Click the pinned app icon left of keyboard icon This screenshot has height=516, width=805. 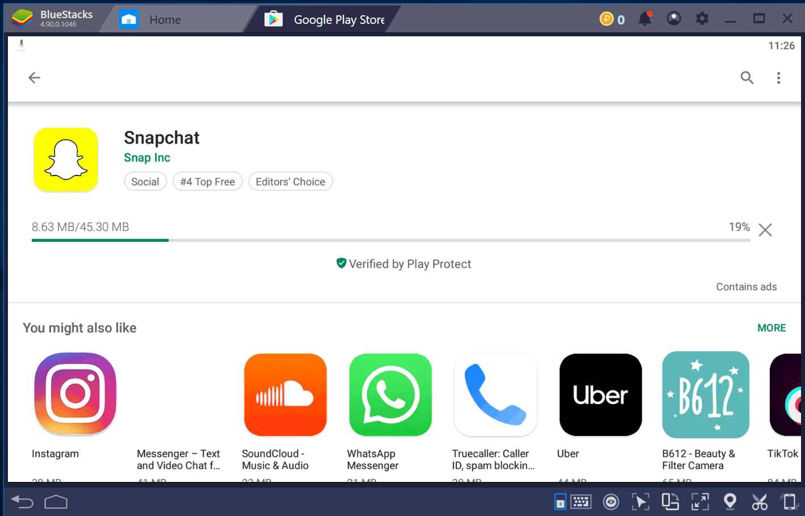560,502
